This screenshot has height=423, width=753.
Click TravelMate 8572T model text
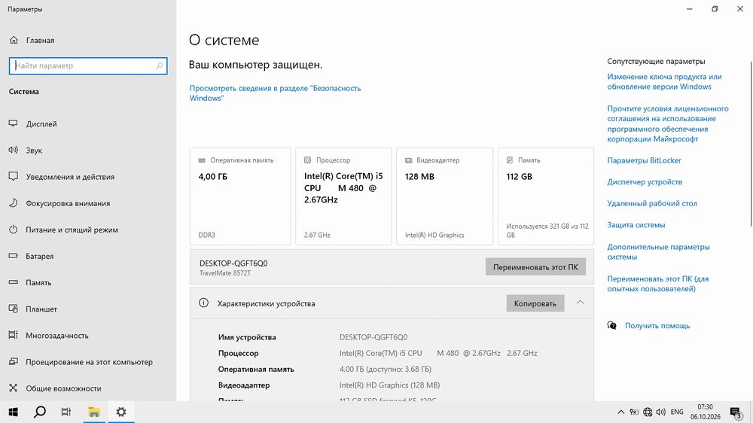[x=224, y=273]
